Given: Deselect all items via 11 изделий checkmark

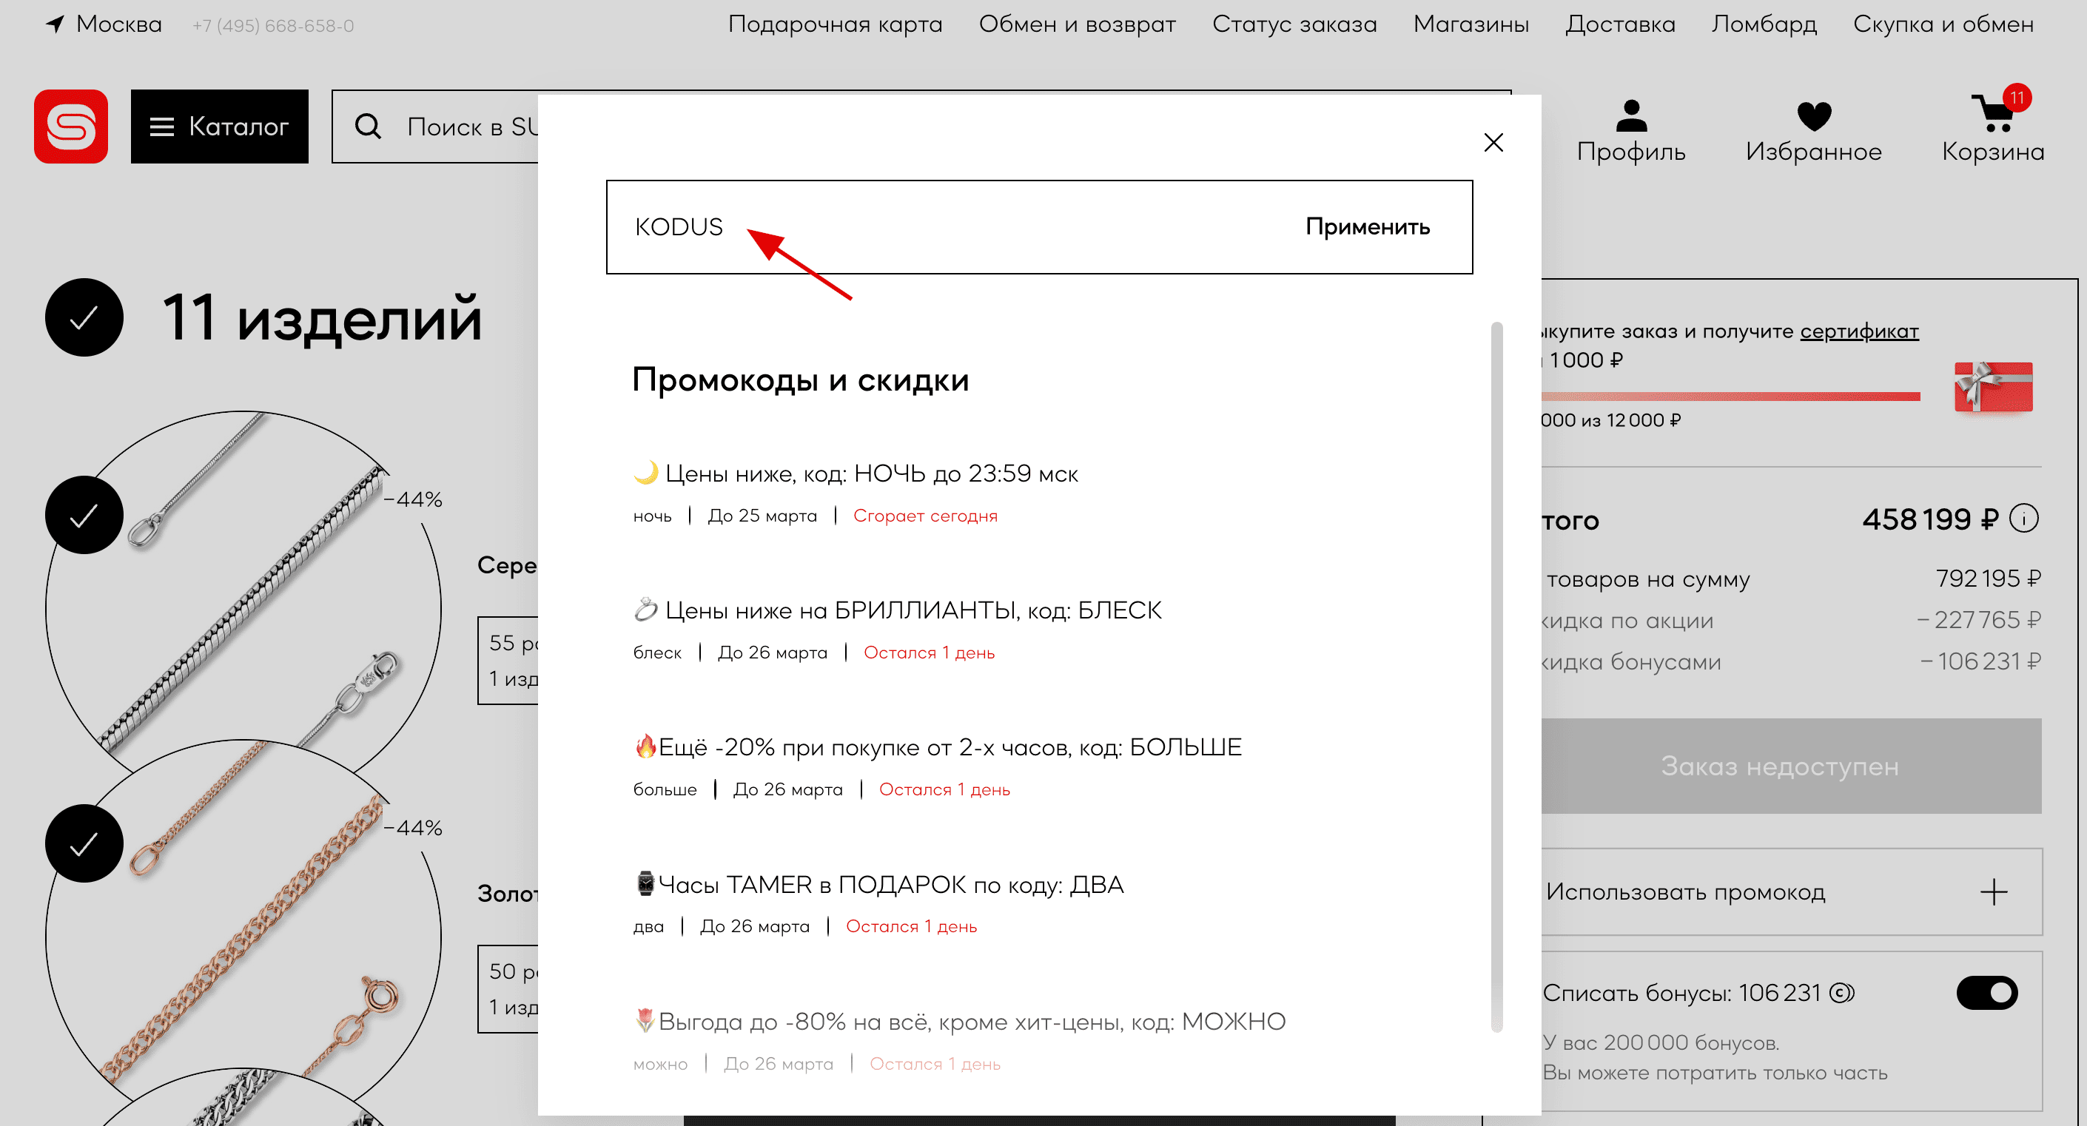Looking at the screenshot, I should [84, 317].
